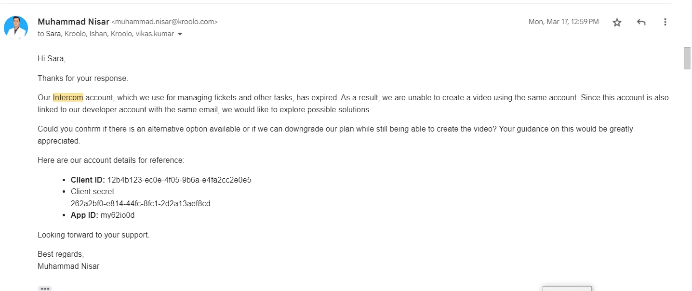Expand recipient details dropdown arrow
Screen dimensions: 692x291
pos(180,34)
